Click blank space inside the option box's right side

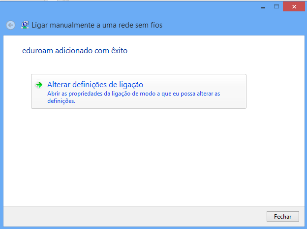233,92
